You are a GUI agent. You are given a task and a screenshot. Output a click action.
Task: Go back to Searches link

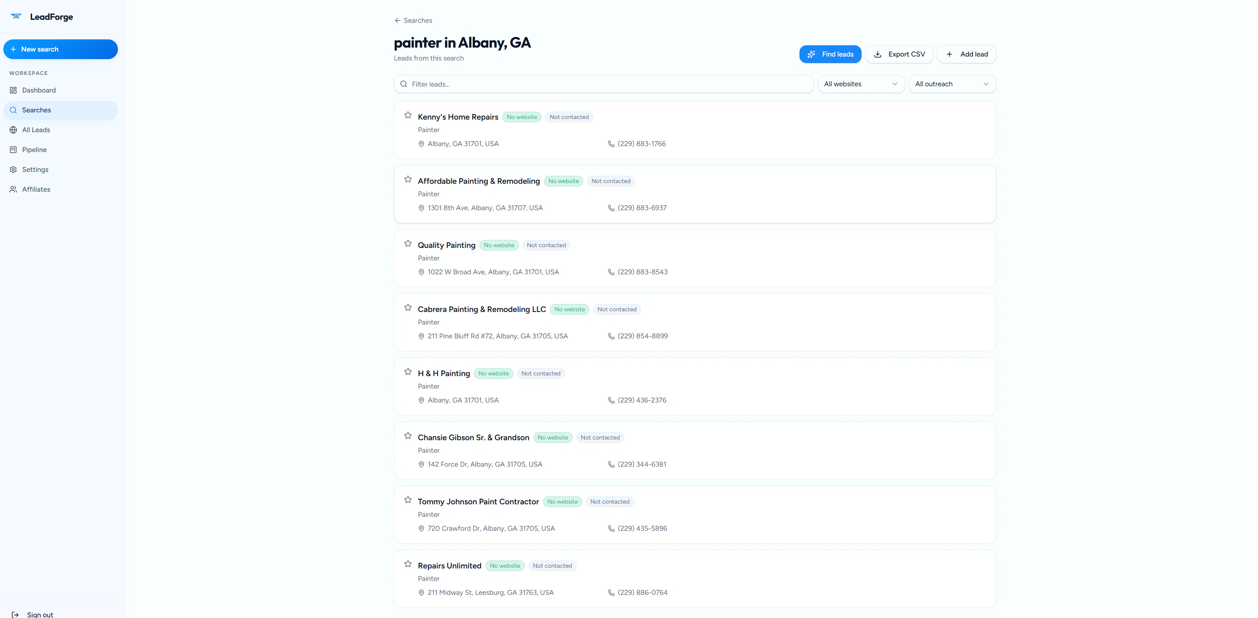click(x=413, y=20)
